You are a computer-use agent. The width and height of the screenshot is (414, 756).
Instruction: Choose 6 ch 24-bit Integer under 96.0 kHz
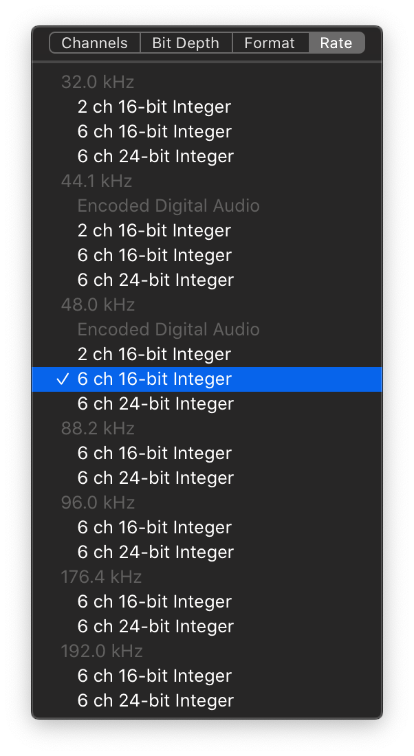coord(155,552)
